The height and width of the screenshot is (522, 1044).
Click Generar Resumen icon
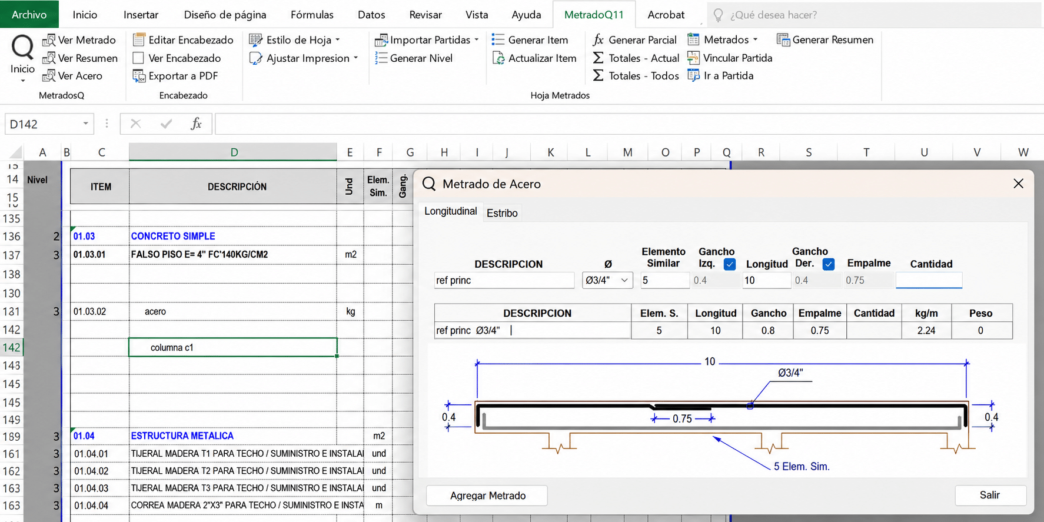pyautogui.click(x=783, y=40)
